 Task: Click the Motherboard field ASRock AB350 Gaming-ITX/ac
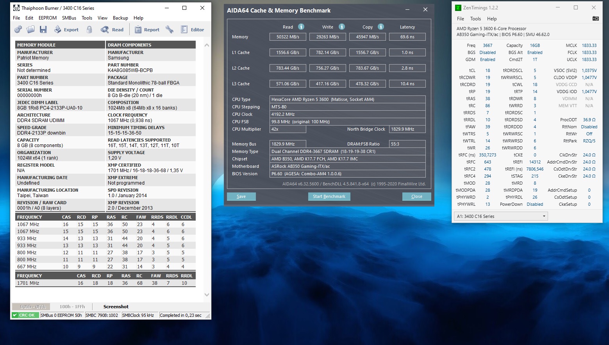click(348, 166)
